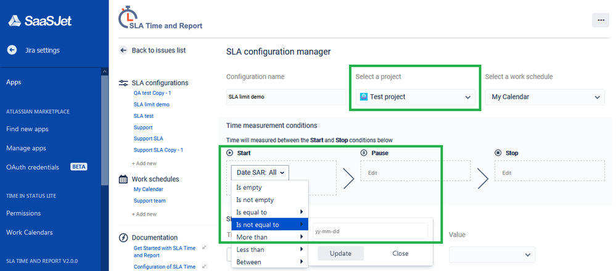
Task: Expand the Less than submenu arrow
Action: click(x=302, y=249)
